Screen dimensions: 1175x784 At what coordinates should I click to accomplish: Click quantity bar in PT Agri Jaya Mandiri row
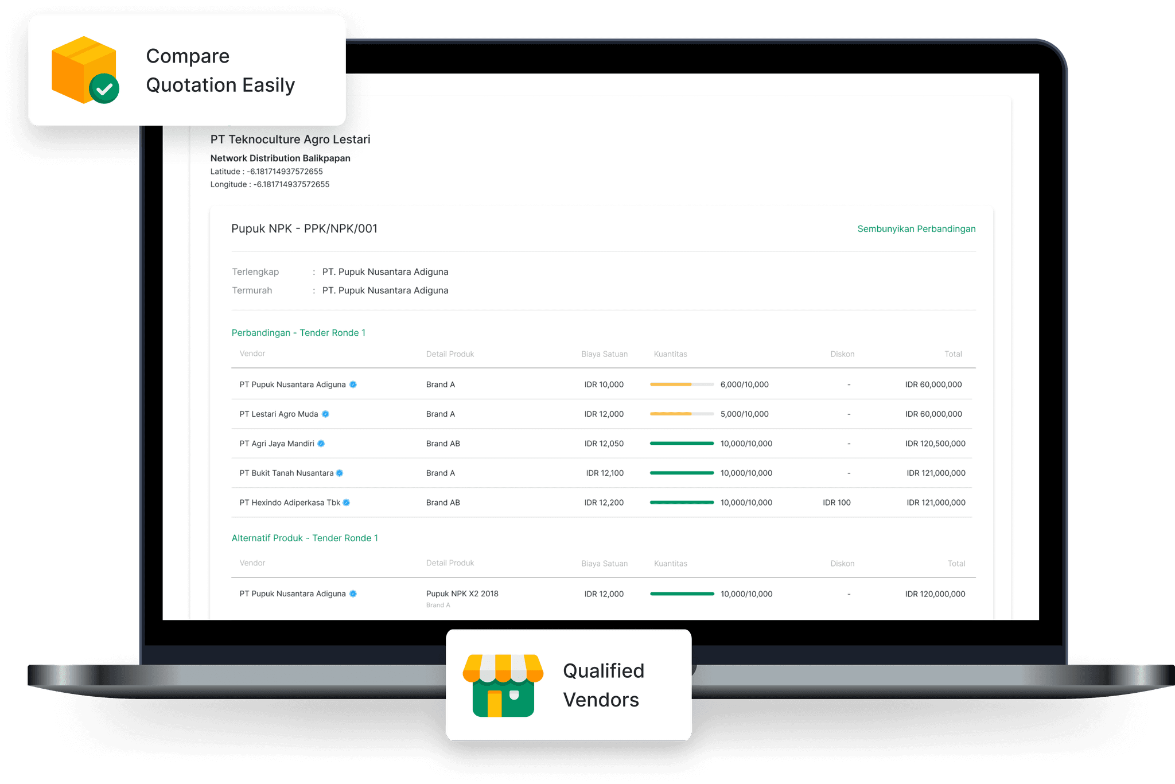coord(682,444)
